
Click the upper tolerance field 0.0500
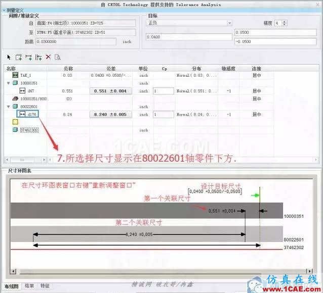(275, 32)
